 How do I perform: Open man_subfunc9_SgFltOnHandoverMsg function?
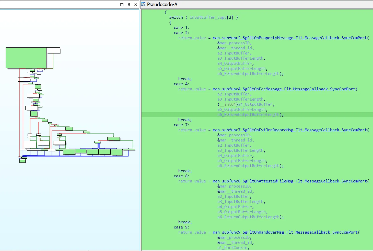(285, 232)
